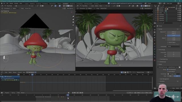
Task: Click the Encoding presets icon
Action: coord(178,81)
